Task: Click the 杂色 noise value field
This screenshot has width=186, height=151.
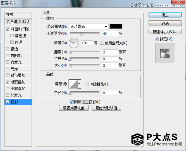Action: click(110, 93)
